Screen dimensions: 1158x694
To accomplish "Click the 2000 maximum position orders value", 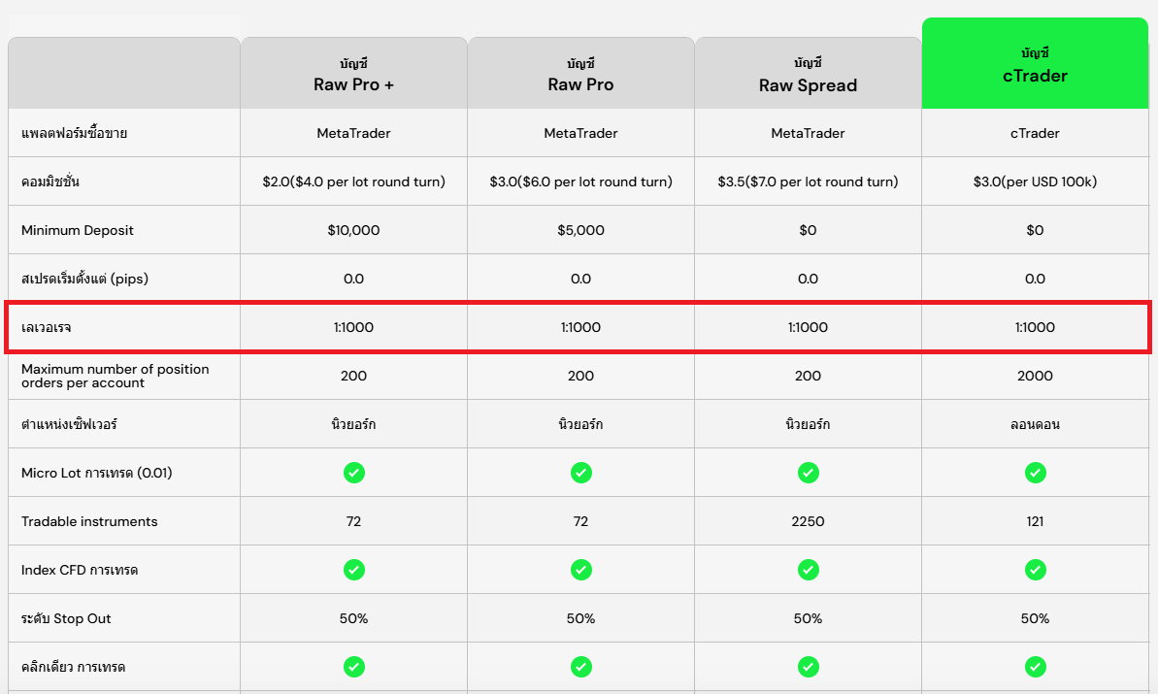I will point(1035,376).
